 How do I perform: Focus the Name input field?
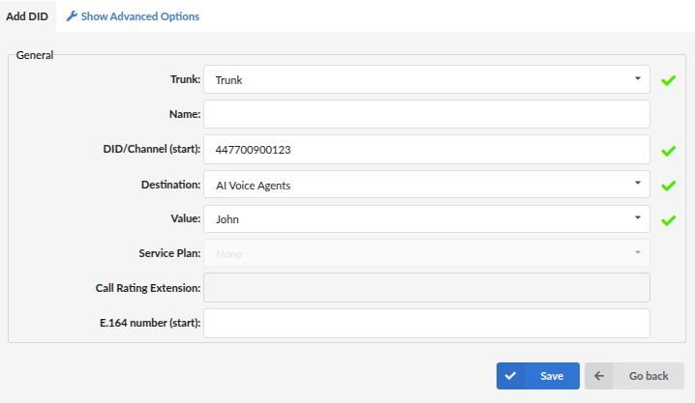(427, 114)
